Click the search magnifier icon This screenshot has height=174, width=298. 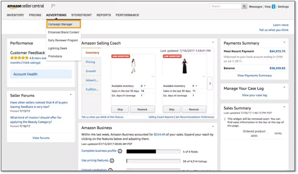coord(244,6)
